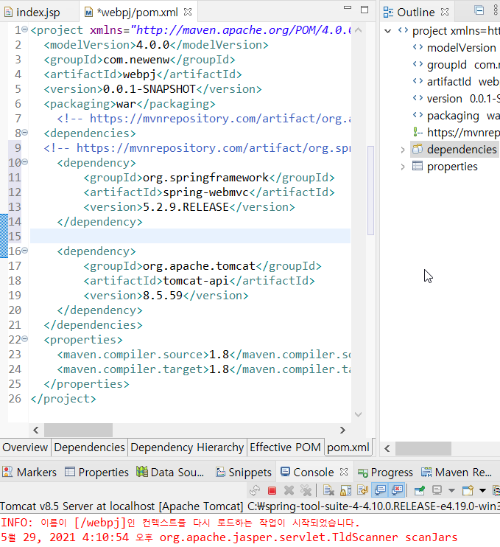Fold the tomcat-api dependency at line 16
The width and height of the screenshot is (500, 547).
pos(25,251)
